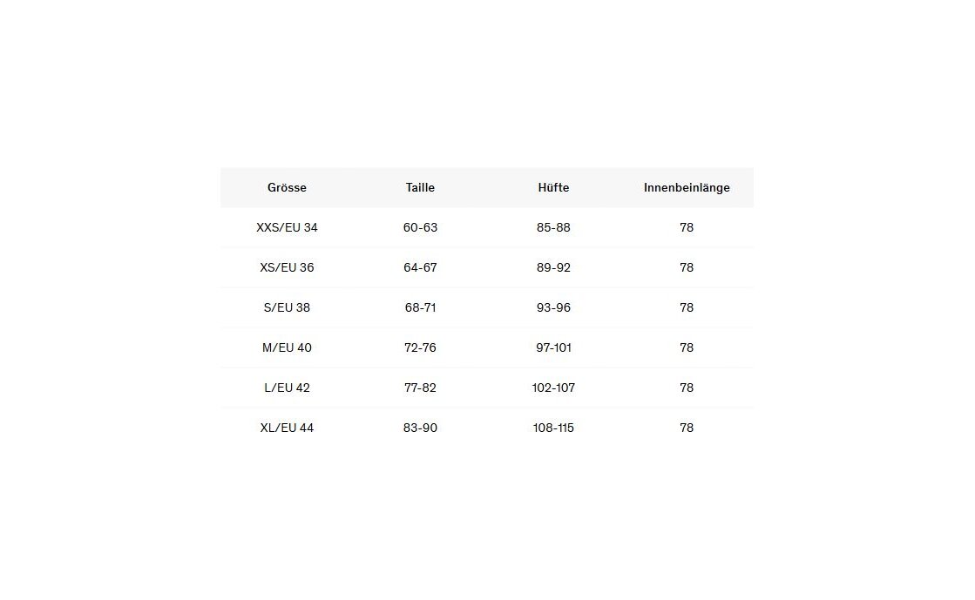Select the L/EU 42 size cell

pos(287,388)
